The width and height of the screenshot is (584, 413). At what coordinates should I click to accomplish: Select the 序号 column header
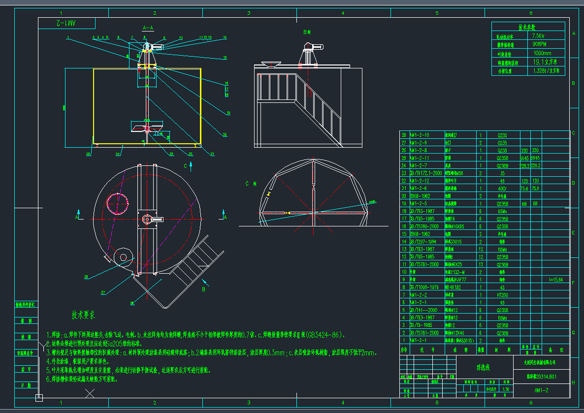(404, 349)
